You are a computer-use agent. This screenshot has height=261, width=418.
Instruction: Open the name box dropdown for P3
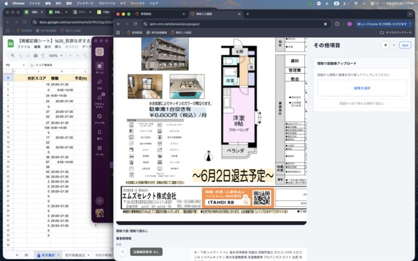click(x=24, y=65)
